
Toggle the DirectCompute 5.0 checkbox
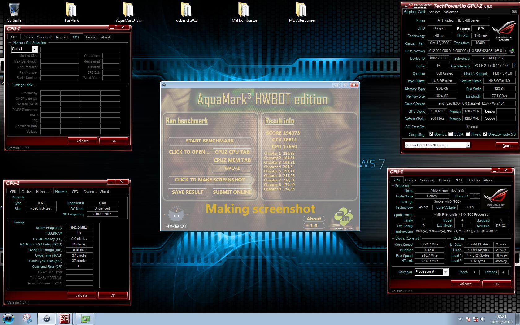click(485, 134)
